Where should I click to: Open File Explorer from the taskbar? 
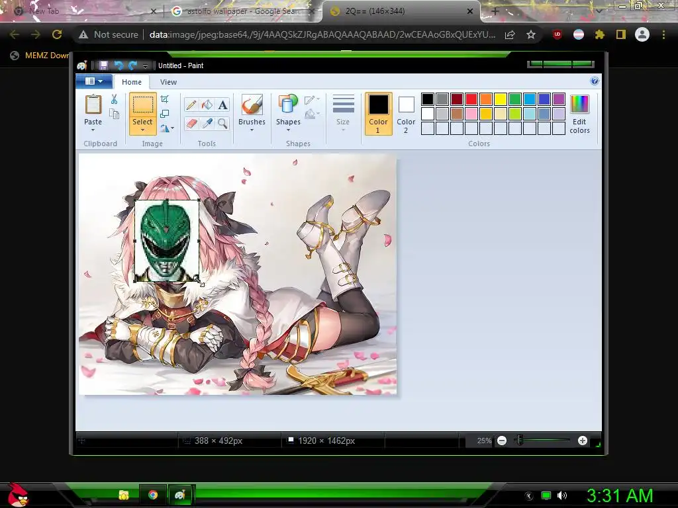click(124, 495)
